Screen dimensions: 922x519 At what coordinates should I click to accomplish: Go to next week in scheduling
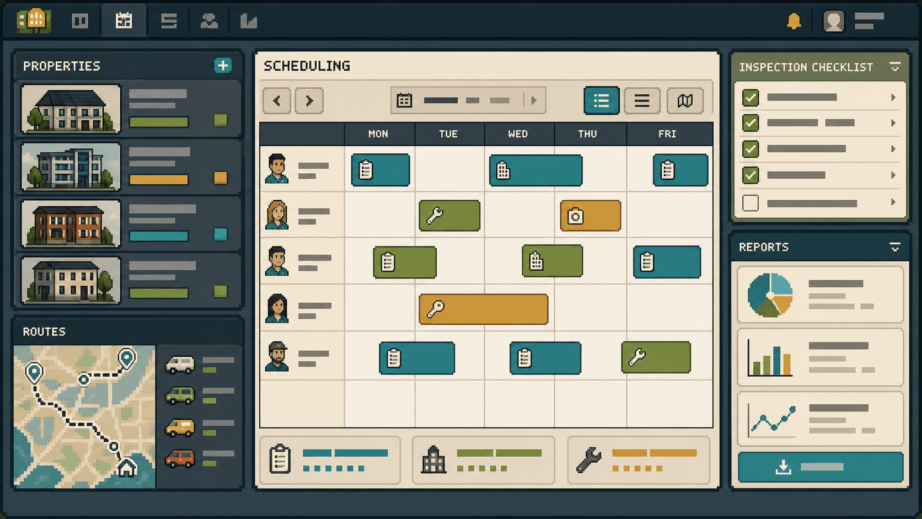point(309,100)
